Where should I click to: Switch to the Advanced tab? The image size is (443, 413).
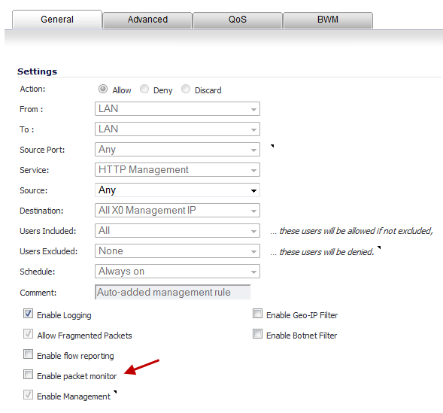pos(147,20)
